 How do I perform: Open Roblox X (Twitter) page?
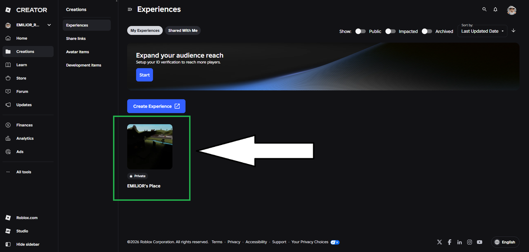(x=439, y=242)
